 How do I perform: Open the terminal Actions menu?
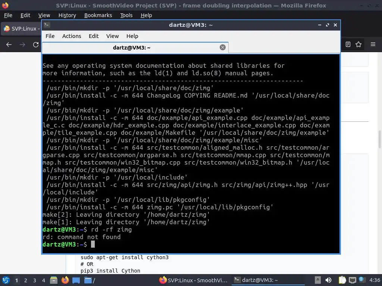point(72,36)
